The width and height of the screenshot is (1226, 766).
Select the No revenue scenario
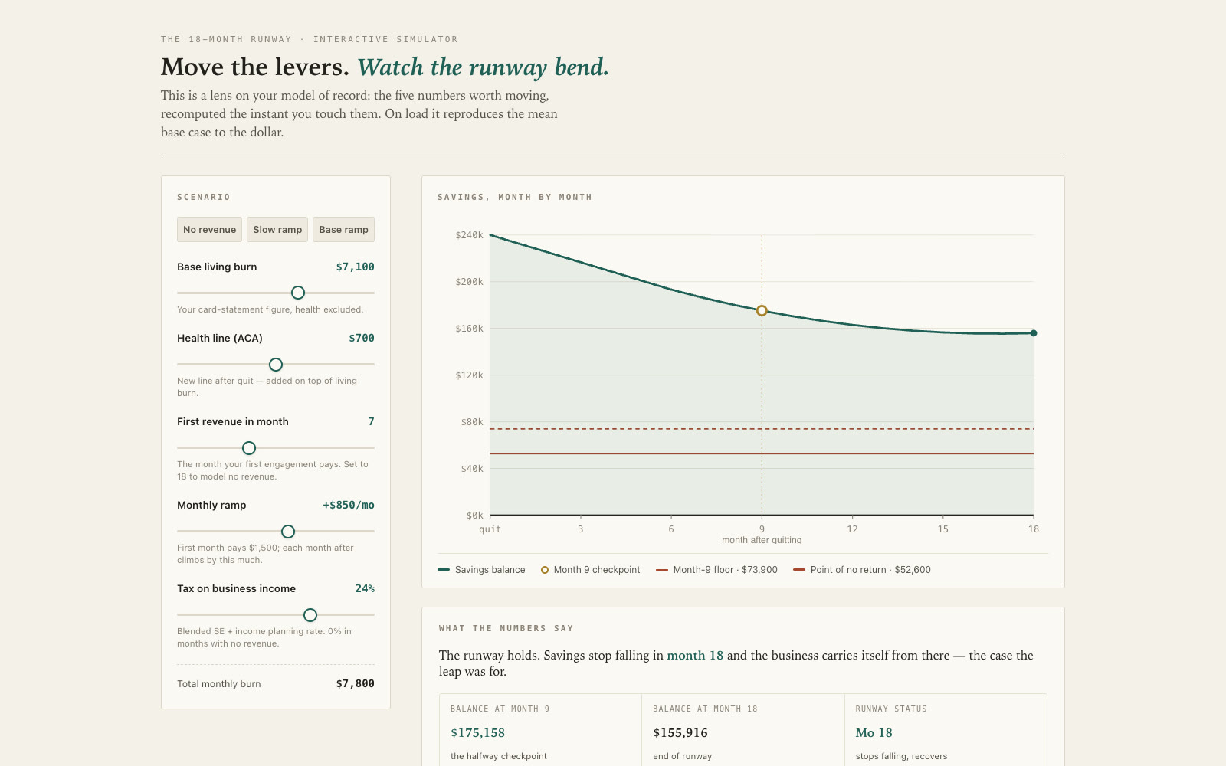coord(209,230)
